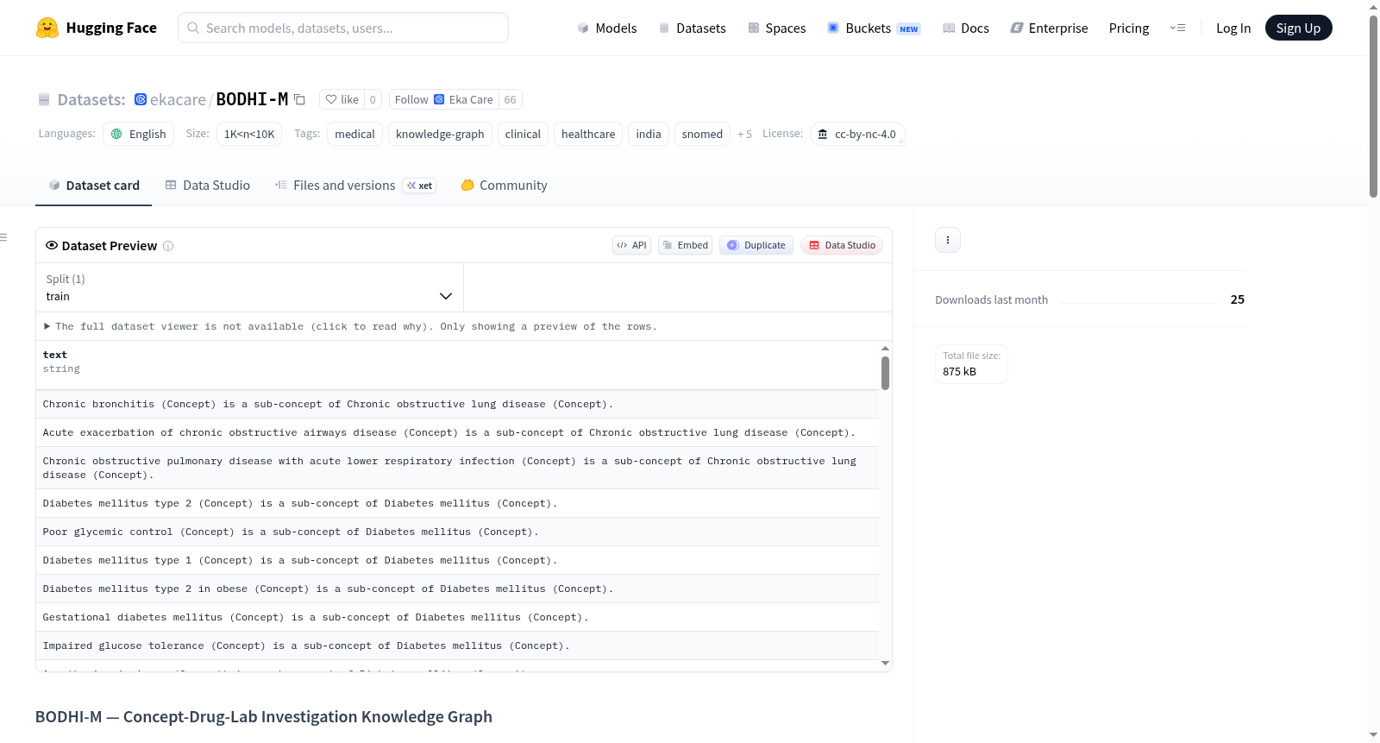The height and width of the screenshot is (743, 1380).
Task: Select the Impaired glucose tolerance row
Action: 457,645
